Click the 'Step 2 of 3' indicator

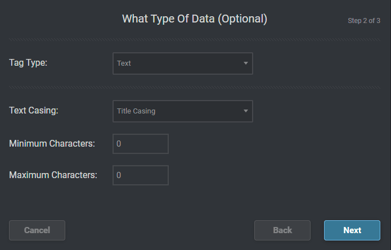tap(364, 21)
